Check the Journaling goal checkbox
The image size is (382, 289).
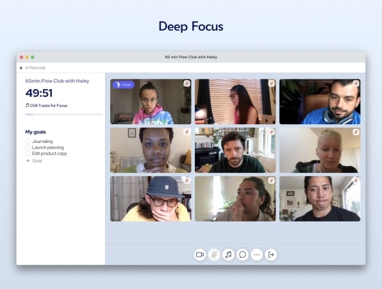coord(28,141)
